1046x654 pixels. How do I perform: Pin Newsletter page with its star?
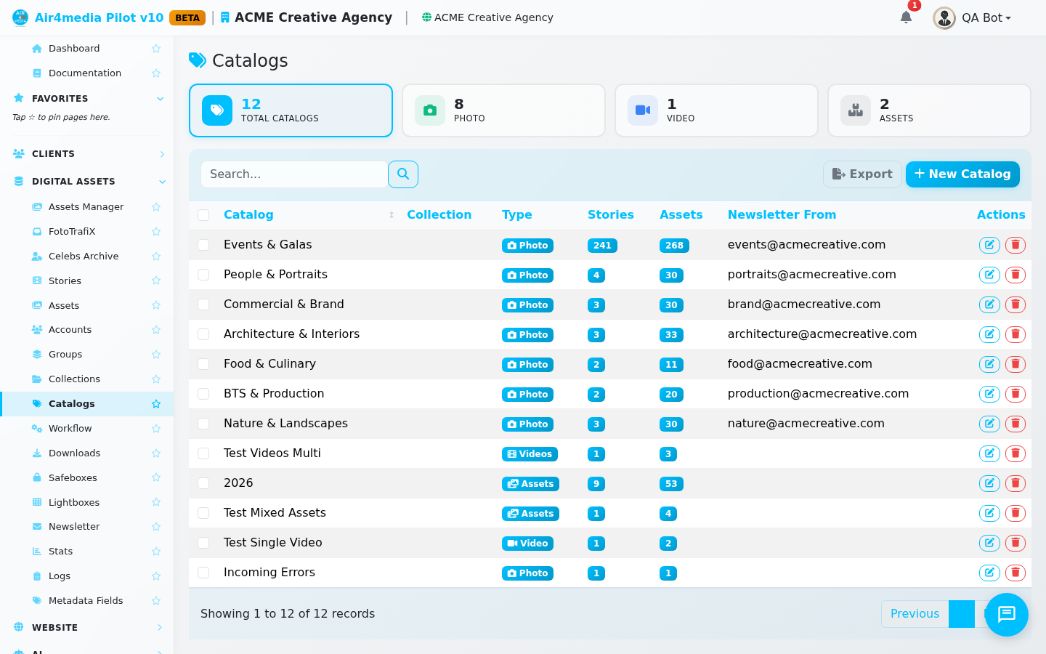click(x=156, y=527)
